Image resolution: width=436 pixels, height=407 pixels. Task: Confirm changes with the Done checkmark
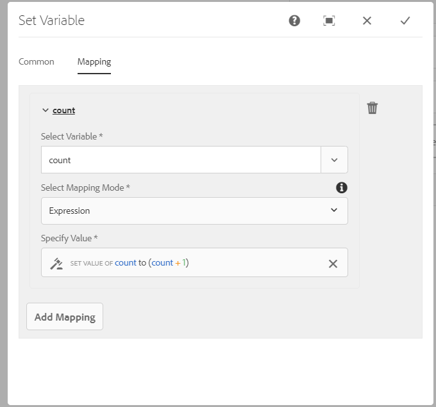[405, 20]
